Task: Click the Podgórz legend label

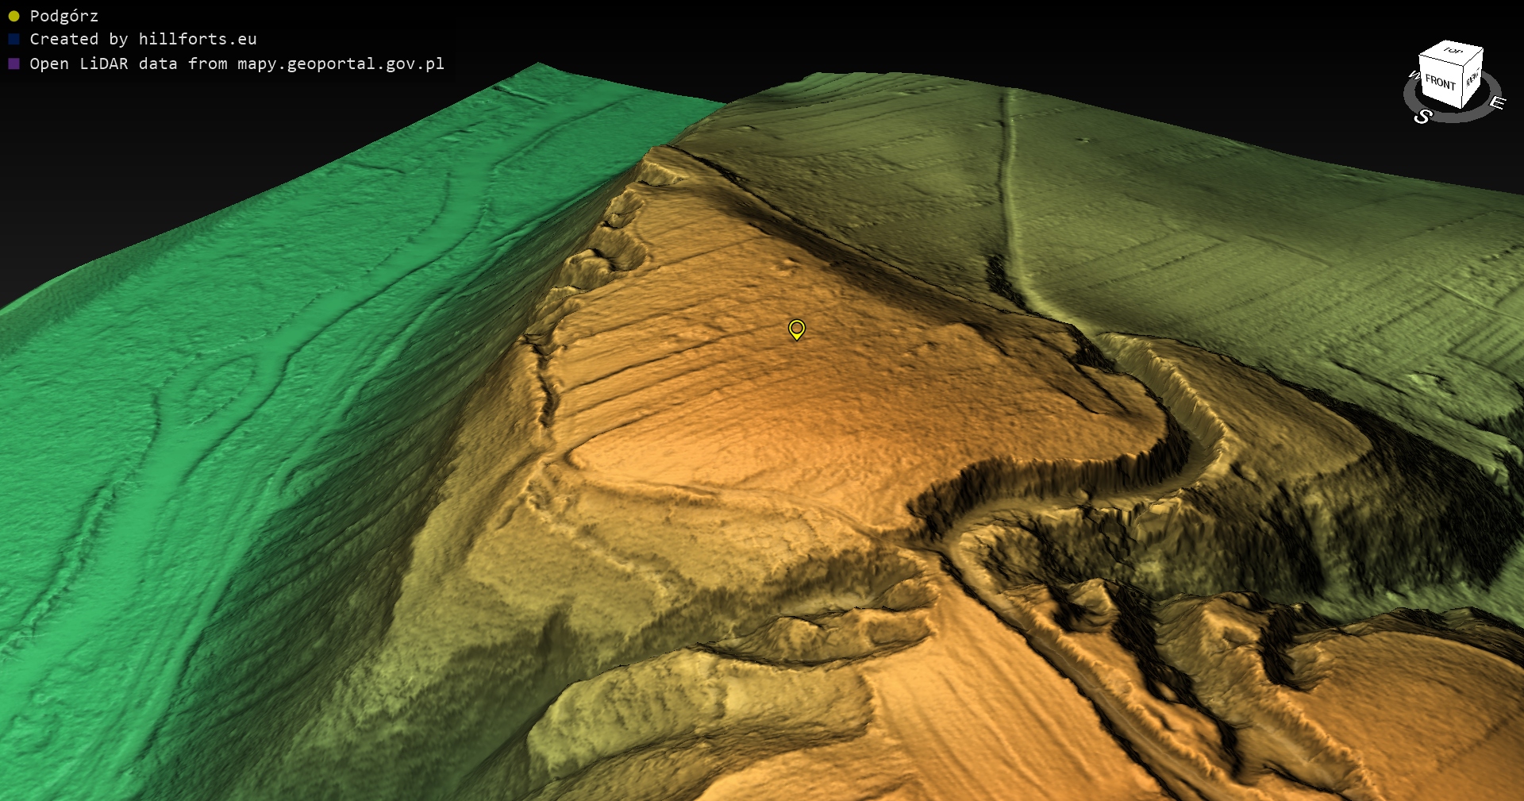Action: click(63, 16)
